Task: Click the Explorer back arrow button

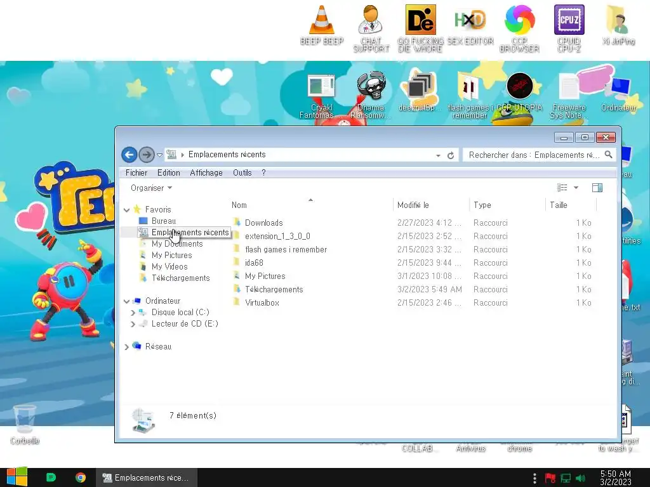Action: point(129,155)
